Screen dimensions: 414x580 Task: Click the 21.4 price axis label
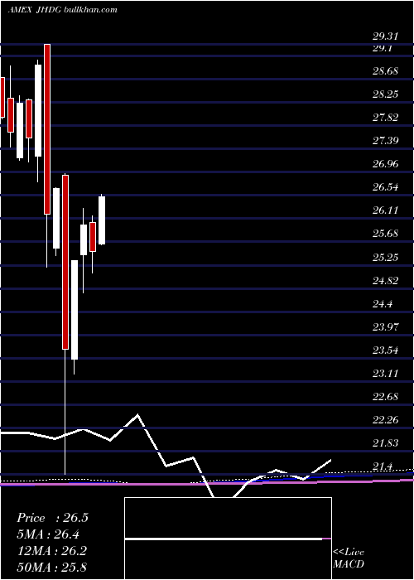383,466
